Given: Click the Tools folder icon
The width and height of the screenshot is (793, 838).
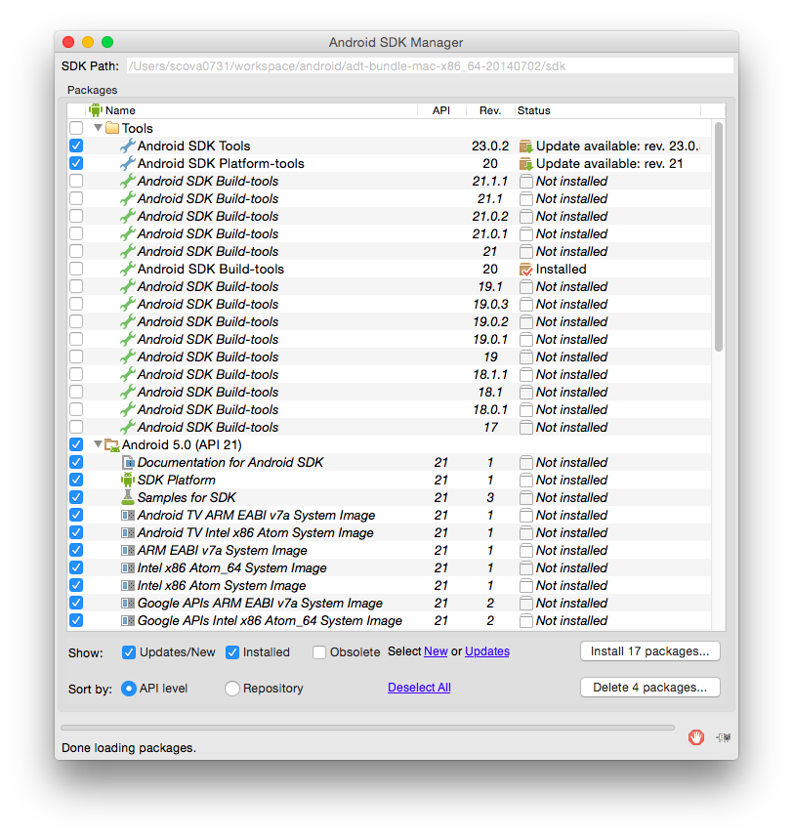Looking at the screenshot, I should coord(110,128).
